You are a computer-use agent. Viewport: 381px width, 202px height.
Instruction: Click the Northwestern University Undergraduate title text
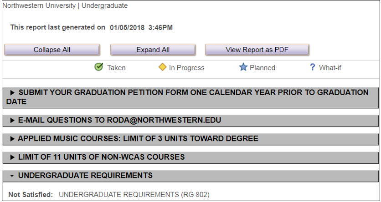point(65,5)
